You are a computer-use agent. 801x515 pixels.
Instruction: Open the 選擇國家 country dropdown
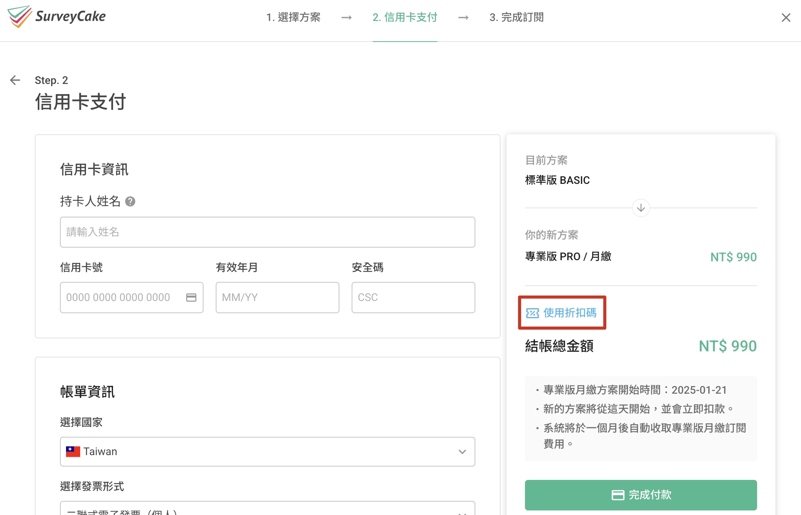click(x=267, y=452)
